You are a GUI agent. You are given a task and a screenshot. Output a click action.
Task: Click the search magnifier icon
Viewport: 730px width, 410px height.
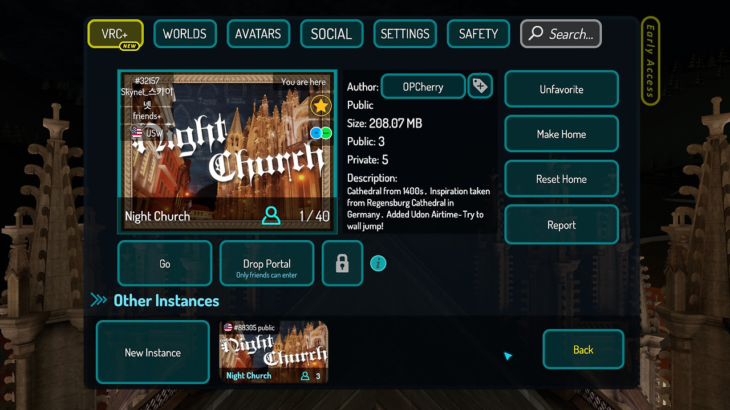click(x=535, y=34)
